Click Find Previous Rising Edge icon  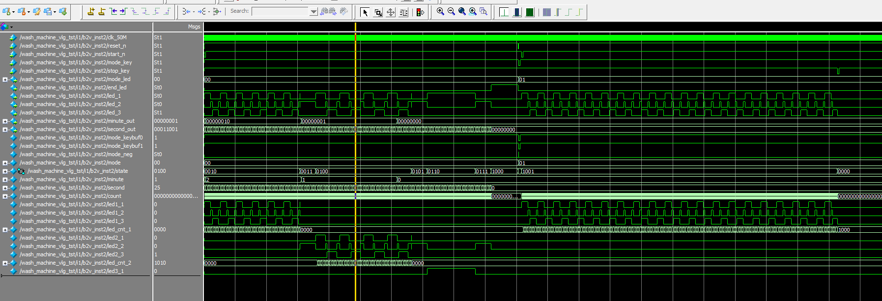click(156, 11)
